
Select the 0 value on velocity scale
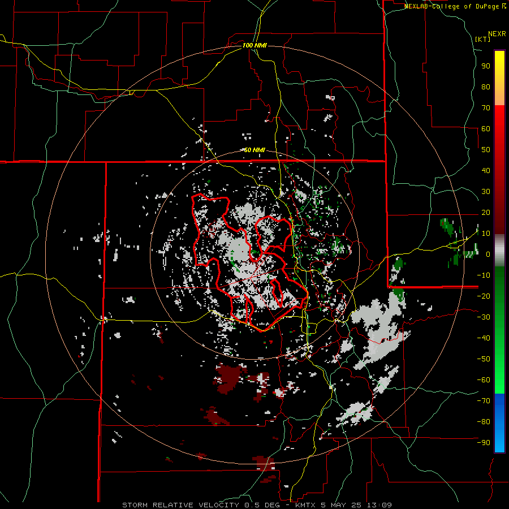(x=488, y=255)
